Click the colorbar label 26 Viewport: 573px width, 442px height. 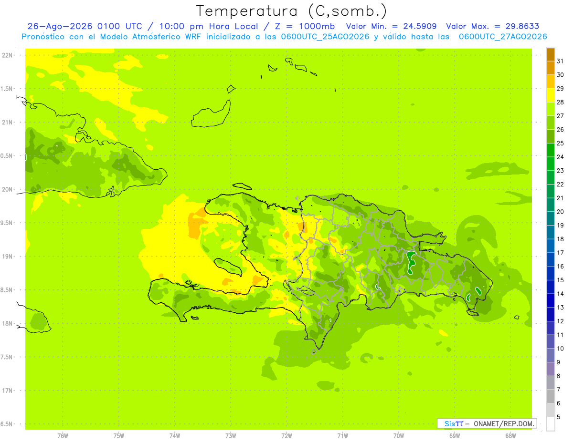560,130
